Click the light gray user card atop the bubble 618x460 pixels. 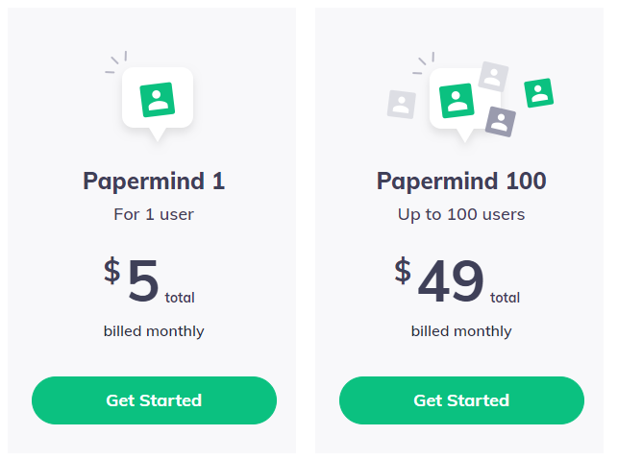click(493, 77)
